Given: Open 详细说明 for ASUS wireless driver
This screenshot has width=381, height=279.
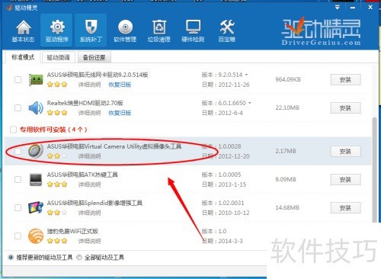Looking at the screenshot, I should (89, 85).
